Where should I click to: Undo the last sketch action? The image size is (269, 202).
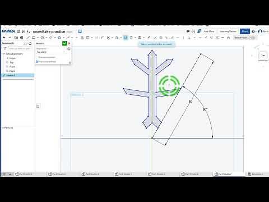[4, 38]
